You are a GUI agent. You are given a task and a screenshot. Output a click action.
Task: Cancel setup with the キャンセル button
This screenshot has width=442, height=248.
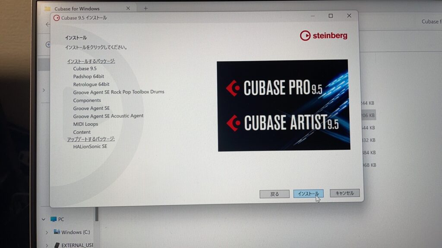pos(344,193)
